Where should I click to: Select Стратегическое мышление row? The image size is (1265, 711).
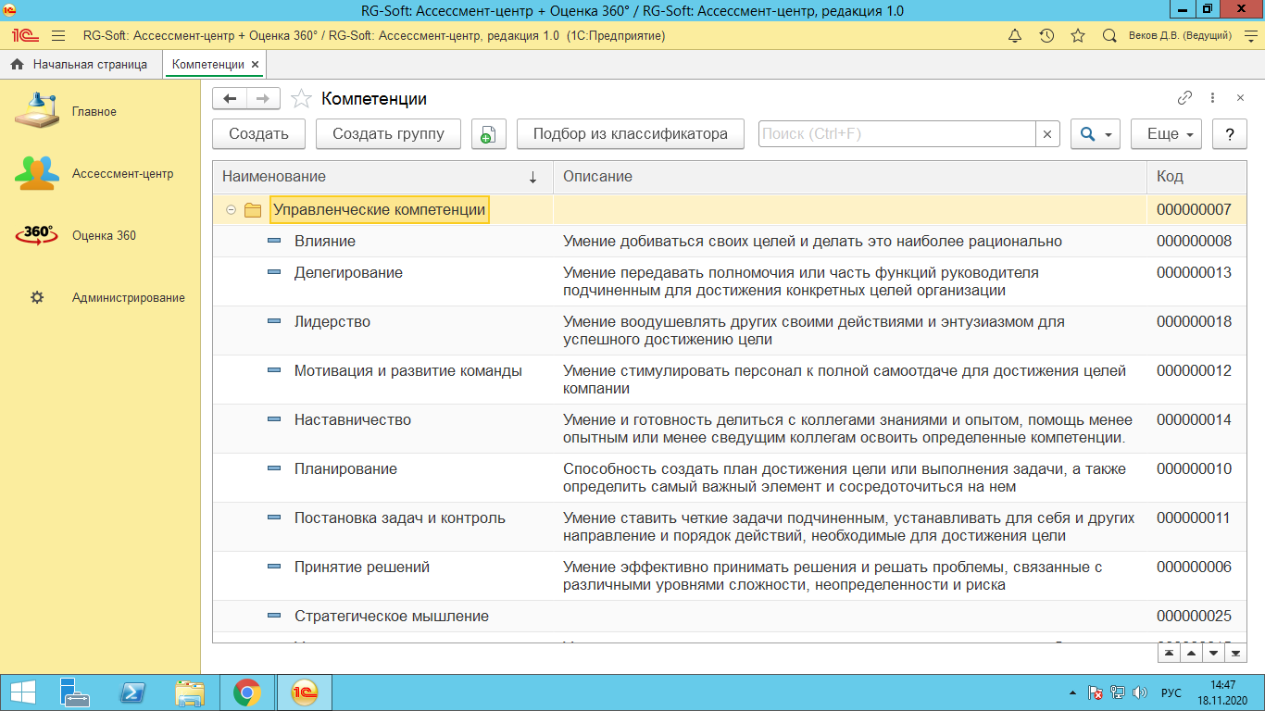[x=730, y=617]
